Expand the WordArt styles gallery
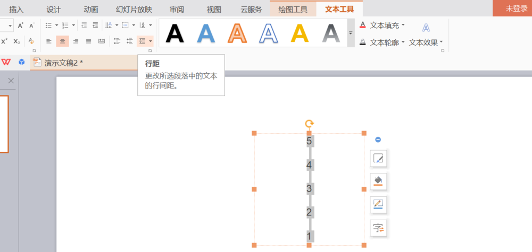Screen dimensions: 532x252 click(x=351, y=33)
